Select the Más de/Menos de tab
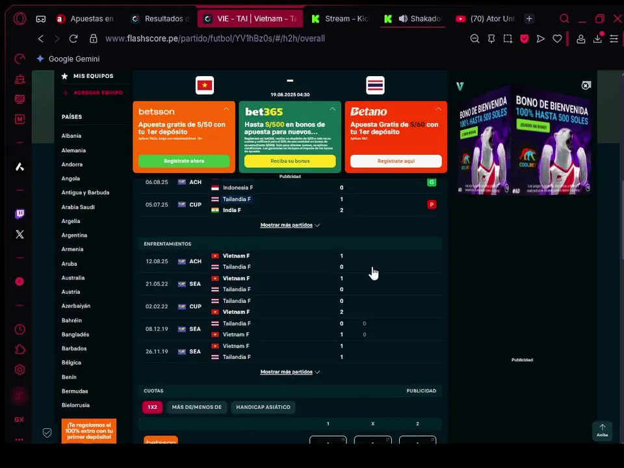Screen dimensions: 624x468 (x=196, y=407)
